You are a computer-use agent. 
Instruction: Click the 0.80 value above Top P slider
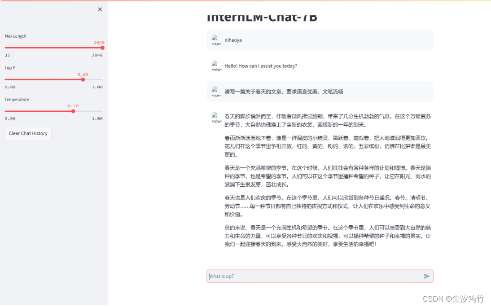tap(83, 74)
